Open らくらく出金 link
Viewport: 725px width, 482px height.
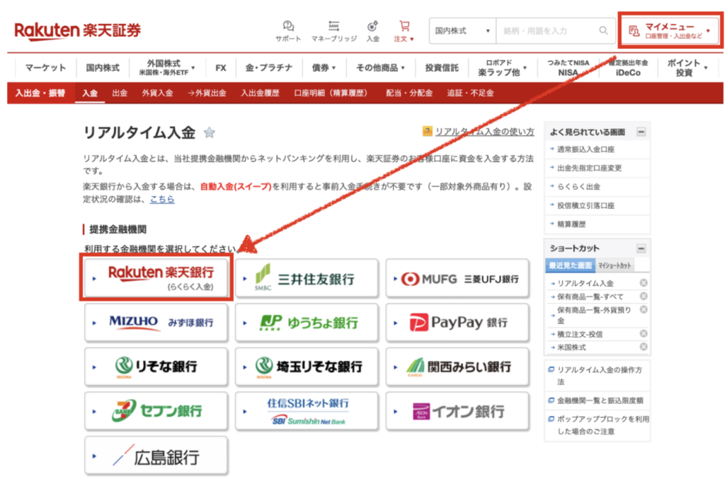click(578, 187)
